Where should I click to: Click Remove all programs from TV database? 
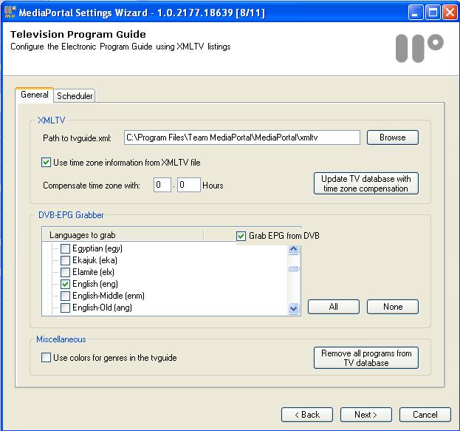(x=365, y=358)
